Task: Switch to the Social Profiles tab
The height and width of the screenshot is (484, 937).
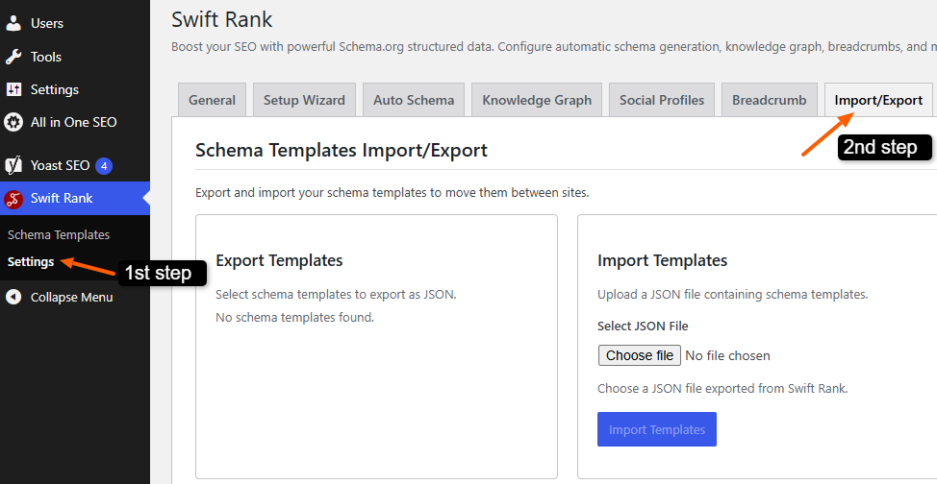Action: (662, 100)
